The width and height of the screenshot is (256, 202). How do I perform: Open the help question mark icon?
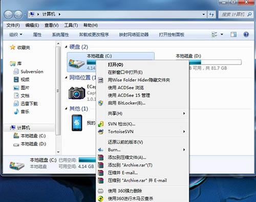(x=246, y=35)
